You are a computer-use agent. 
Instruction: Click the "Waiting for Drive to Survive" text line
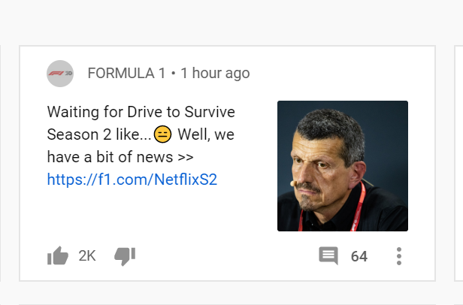point(141,113)
